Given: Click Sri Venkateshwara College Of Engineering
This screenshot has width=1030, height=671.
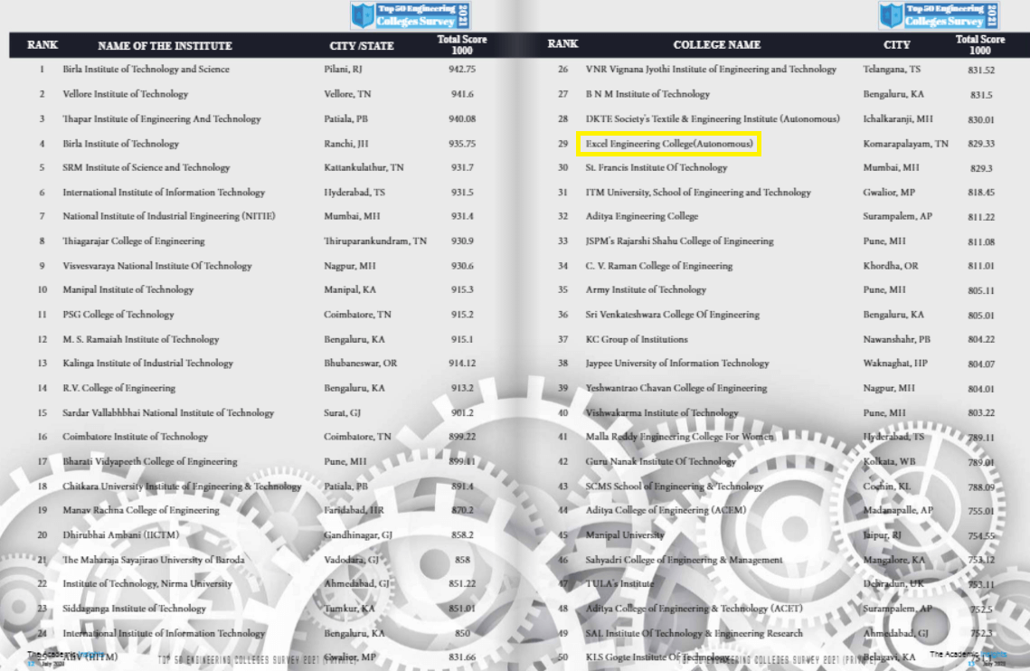Looking at the screenshot, I should click(673, 315).
